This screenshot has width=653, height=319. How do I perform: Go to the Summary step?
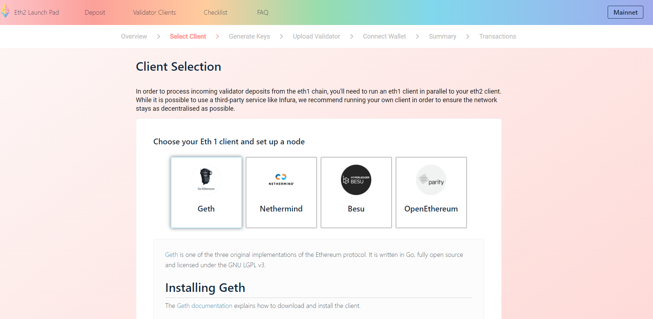tap(442, 36)
